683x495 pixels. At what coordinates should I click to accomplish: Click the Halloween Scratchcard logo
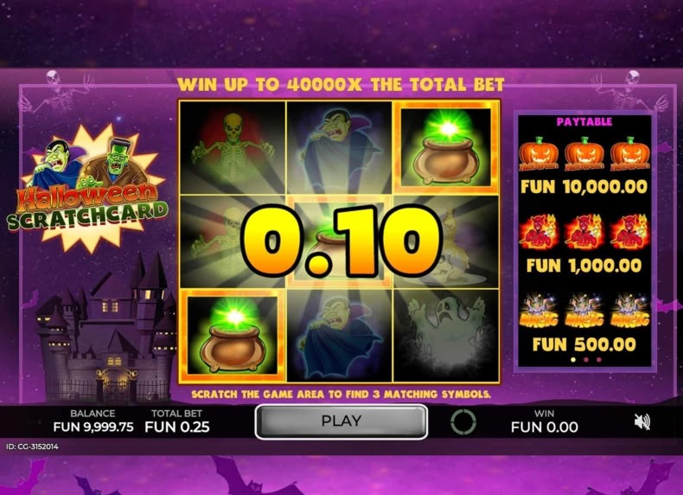click(88, 189)
